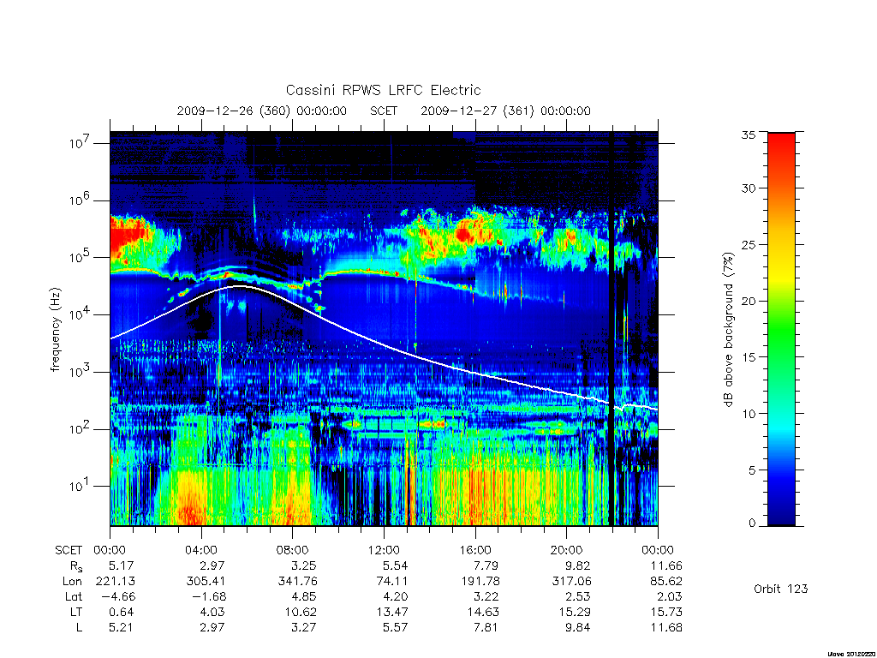877x658 pixels.
Task: Click the 'dB above background (7%)' label
Action: coord(728,330)
